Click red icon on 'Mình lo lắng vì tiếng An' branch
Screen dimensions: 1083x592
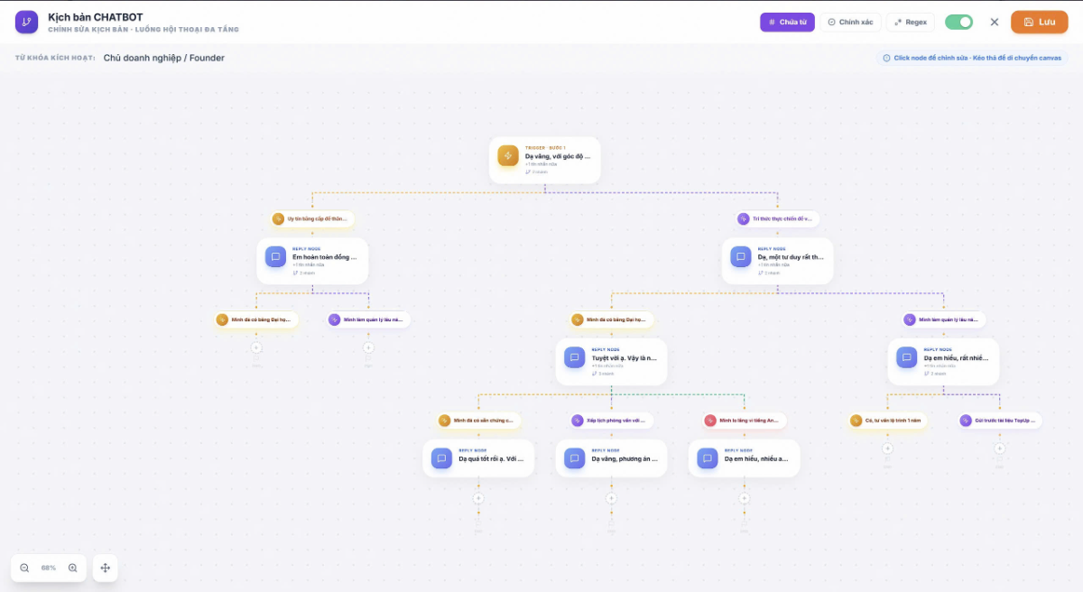tap(710, 421)
